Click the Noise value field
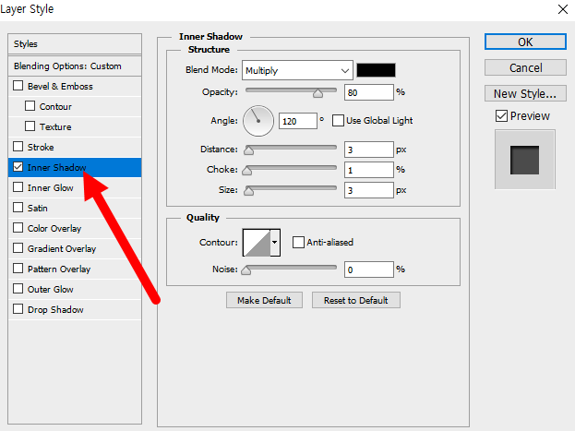 click(369, 269)
